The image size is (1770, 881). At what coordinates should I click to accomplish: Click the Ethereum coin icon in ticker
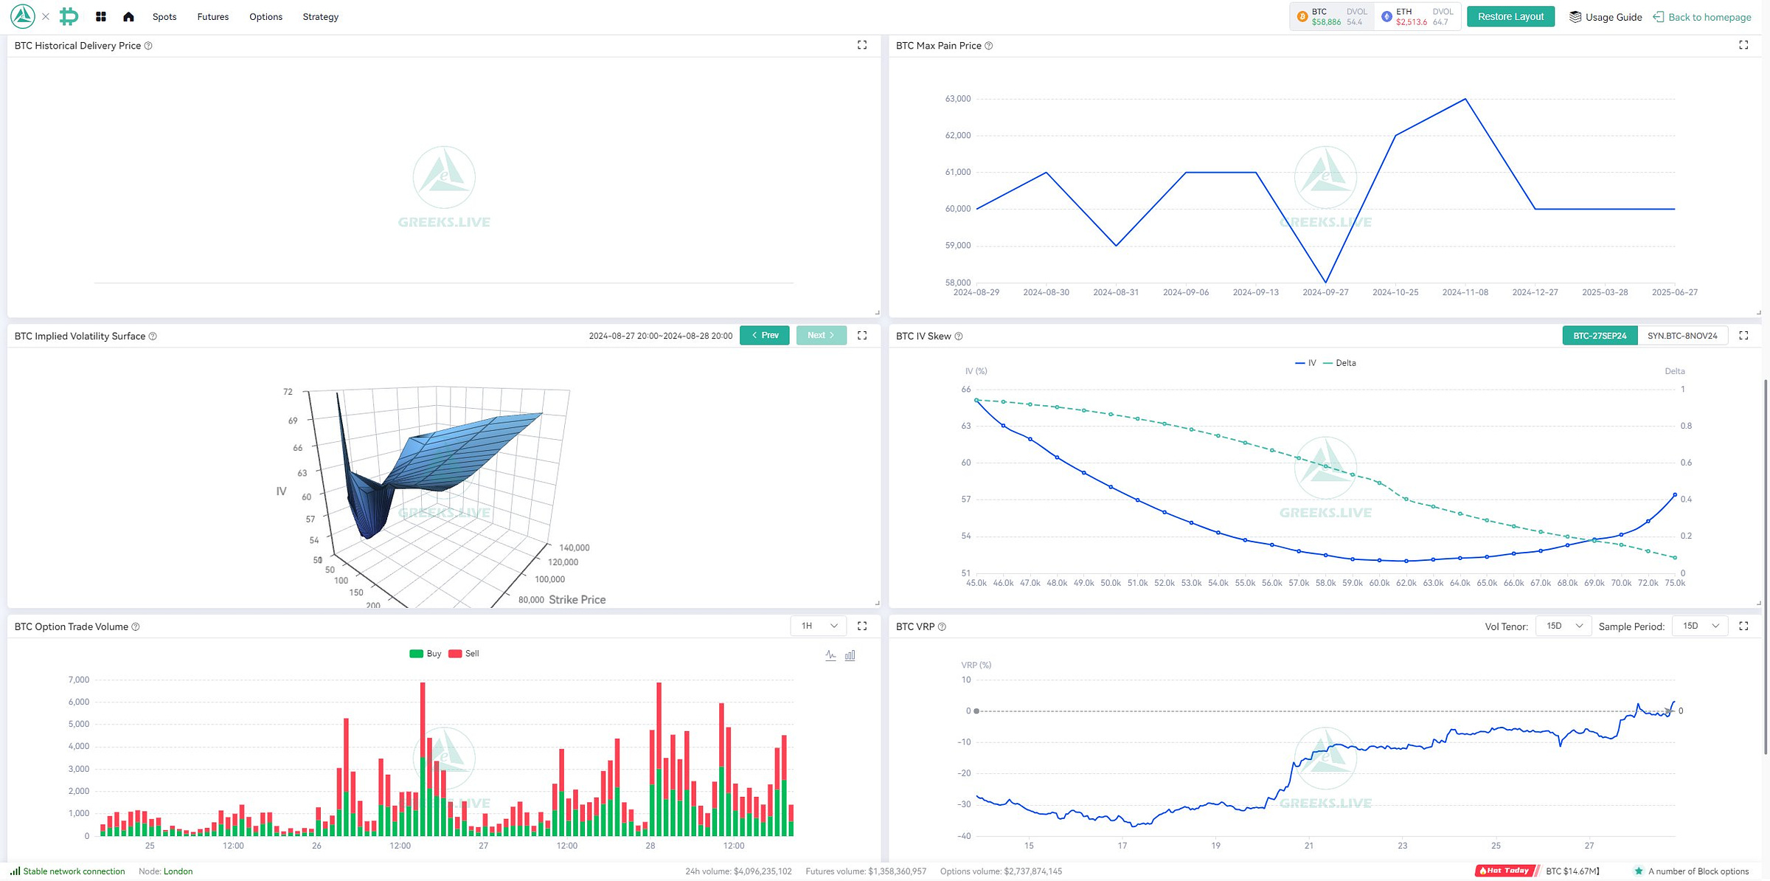pos(1386,16)
